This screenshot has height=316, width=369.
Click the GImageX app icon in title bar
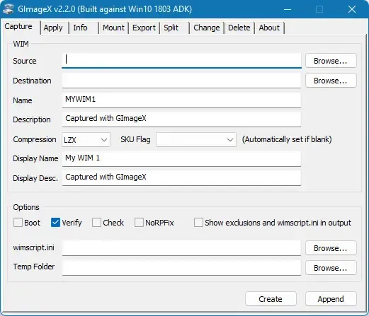tap(8, 9)
